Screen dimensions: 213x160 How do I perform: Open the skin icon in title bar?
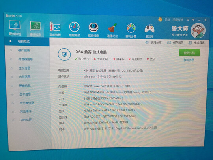click(188, 20)
